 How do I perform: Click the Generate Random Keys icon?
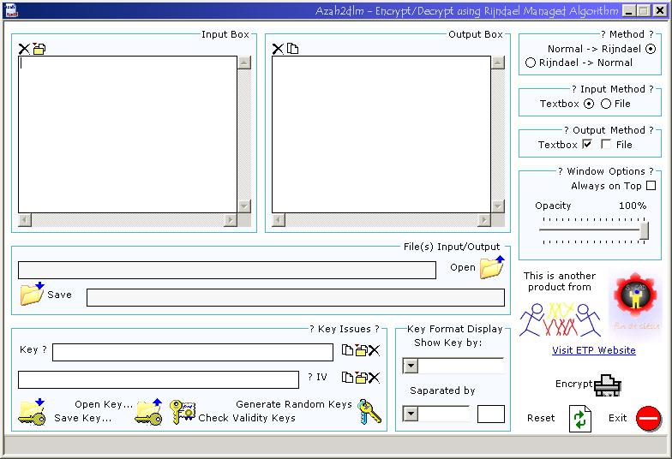(x=369, y=412)
